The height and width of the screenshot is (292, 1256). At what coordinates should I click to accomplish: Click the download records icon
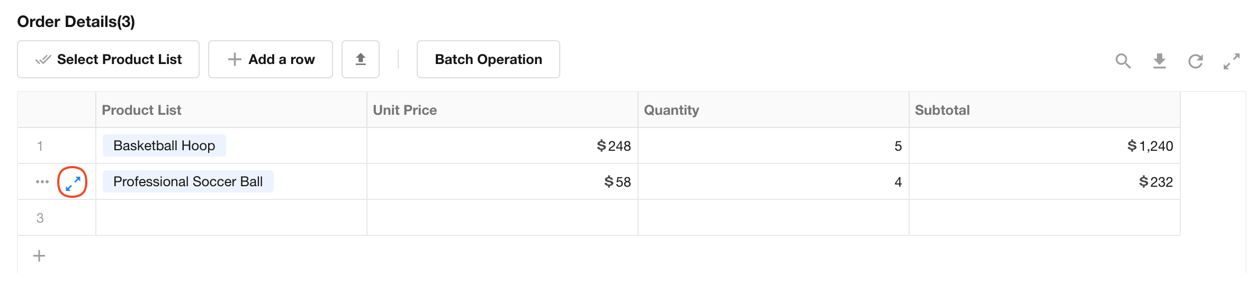(1159, 61)
